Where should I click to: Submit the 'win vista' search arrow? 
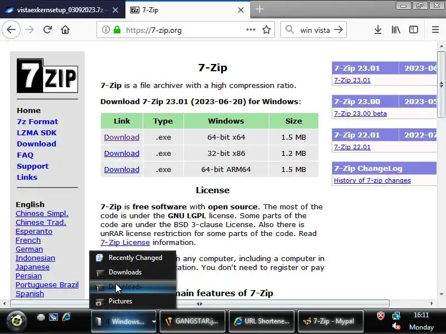coord(338,30)
